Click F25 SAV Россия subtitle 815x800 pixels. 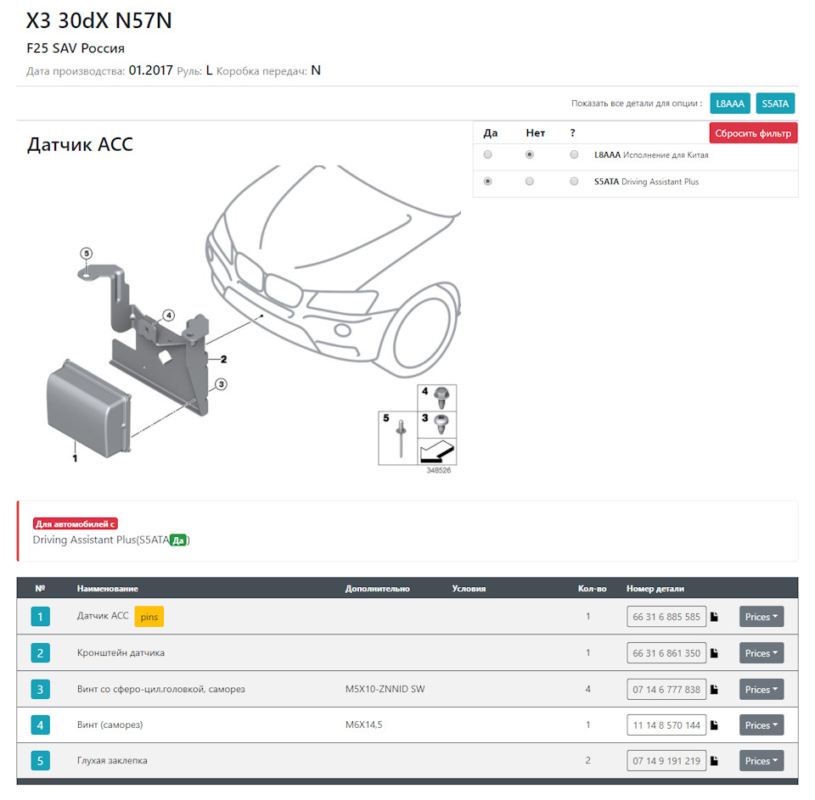coord(76,48)
